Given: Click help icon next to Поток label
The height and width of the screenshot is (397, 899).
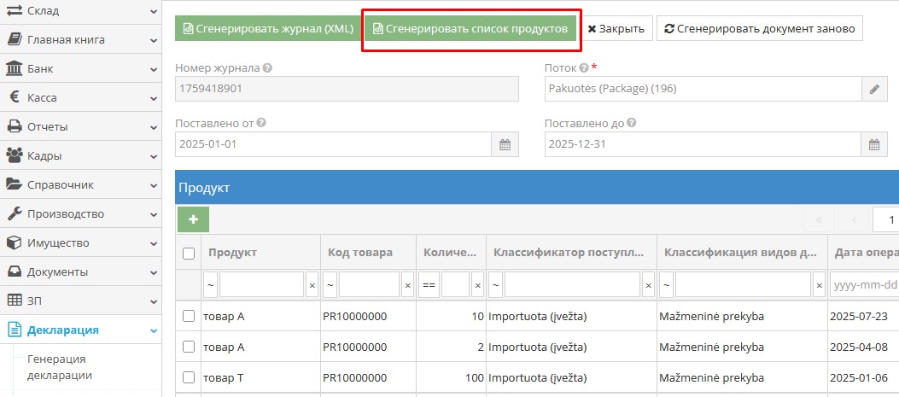Looking at the screenshot, I should click(583, 68).
